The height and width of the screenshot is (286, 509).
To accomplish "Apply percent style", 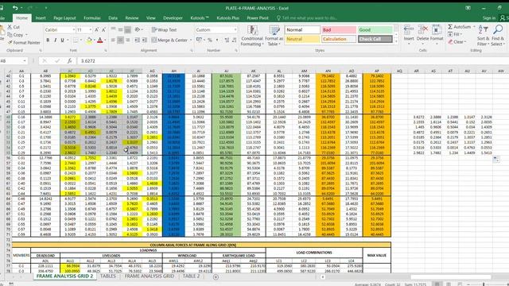I will [210, 41].
